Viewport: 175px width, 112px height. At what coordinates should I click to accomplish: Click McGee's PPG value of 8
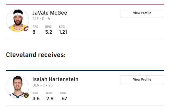[34, 32]
